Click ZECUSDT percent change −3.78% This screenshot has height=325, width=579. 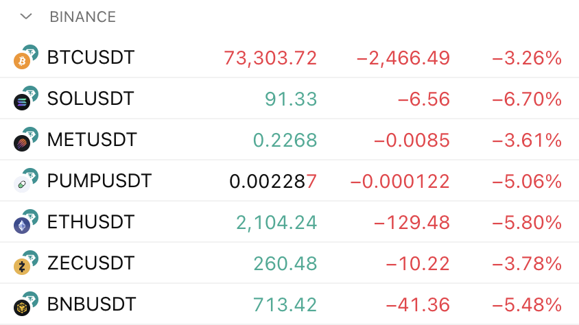(527, 263)
